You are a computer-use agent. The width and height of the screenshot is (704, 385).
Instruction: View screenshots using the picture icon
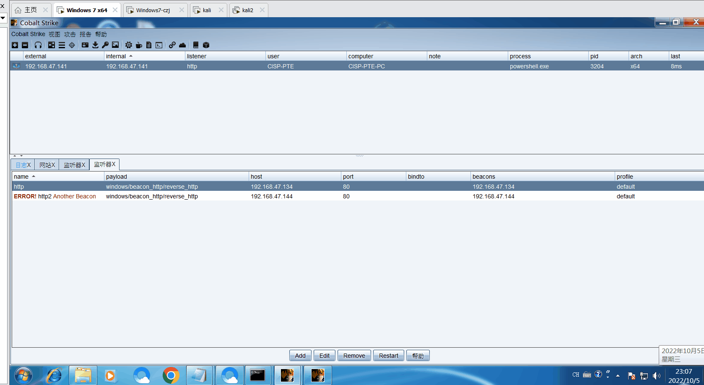pyautogui.click(x=115, y=45)
